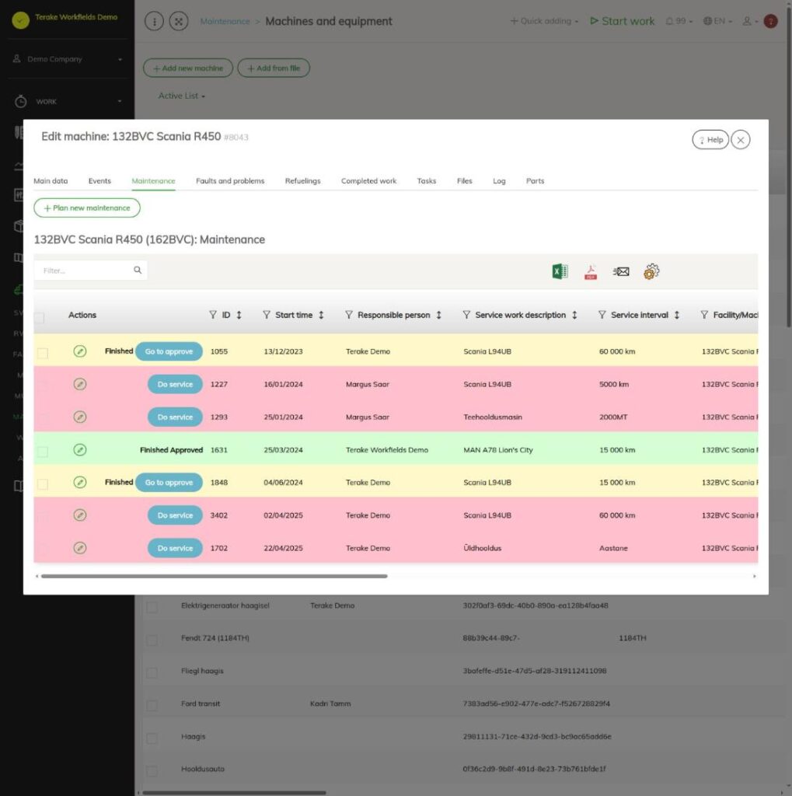This screenshot has height=796, width=792.
Task: Check the Elektrigeneraator haagisel row checkbox
Action: [x=152, y=607]
